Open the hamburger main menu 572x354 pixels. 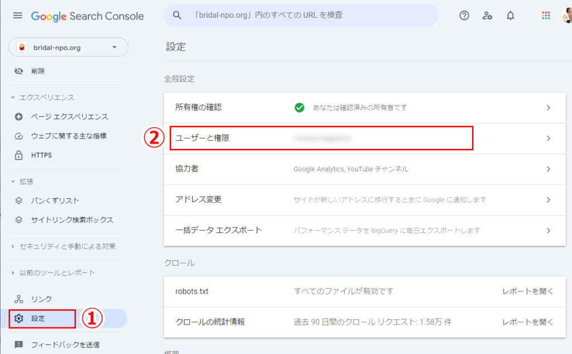click(x=18, y=16)
